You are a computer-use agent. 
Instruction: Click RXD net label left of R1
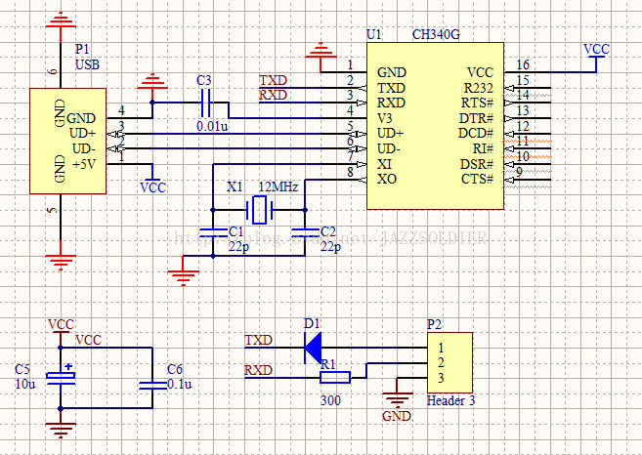click(x=258, y=370)
